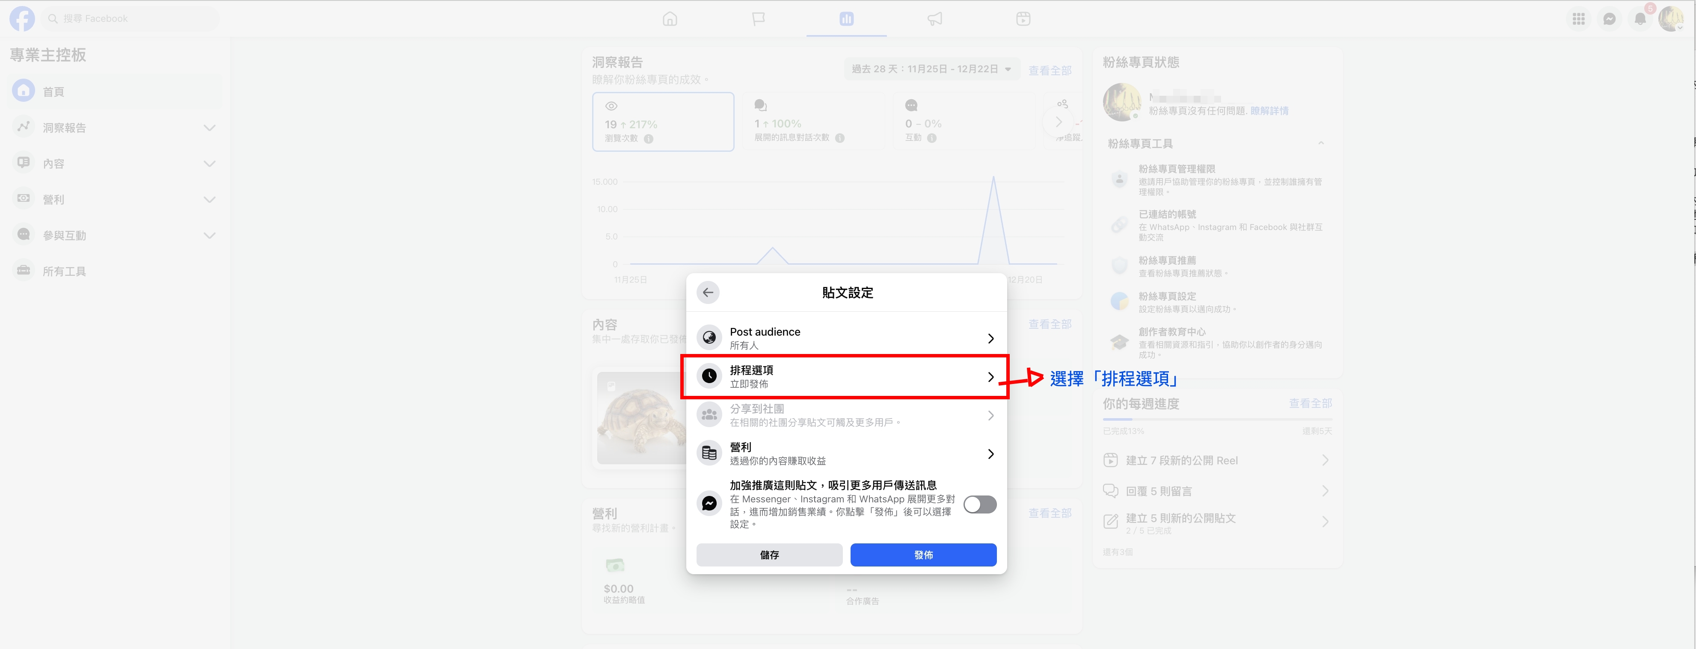Viewport: 1696px width, 649px height.
Task: Open the notifications bell icon
Action: click(1640, 18)
